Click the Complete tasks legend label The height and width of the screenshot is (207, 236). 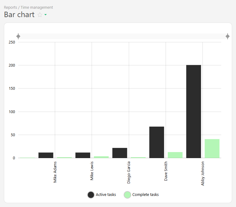click(145, 195)
